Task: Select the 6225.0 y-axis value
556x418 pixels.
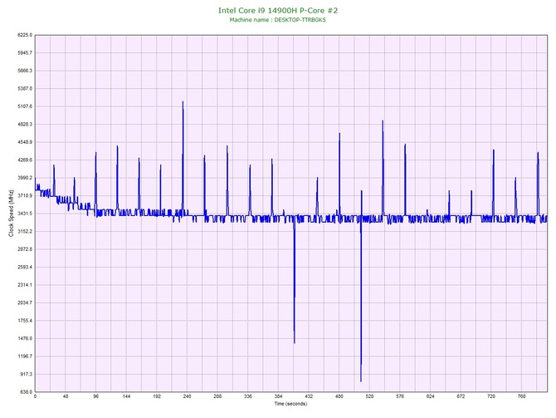Action: click(x=25, y=35)
